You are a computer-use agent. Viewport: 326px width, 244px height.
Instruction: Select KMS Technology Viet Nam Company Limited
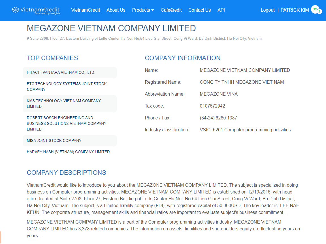pyautogui.click(x=70, y=104)
